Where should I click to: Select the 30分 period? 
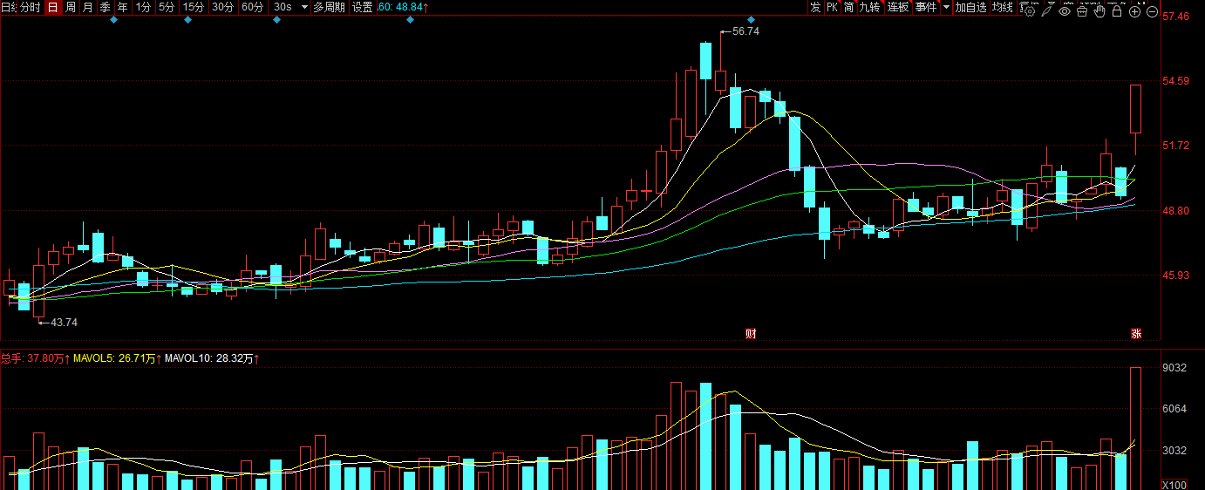point(223,7)
